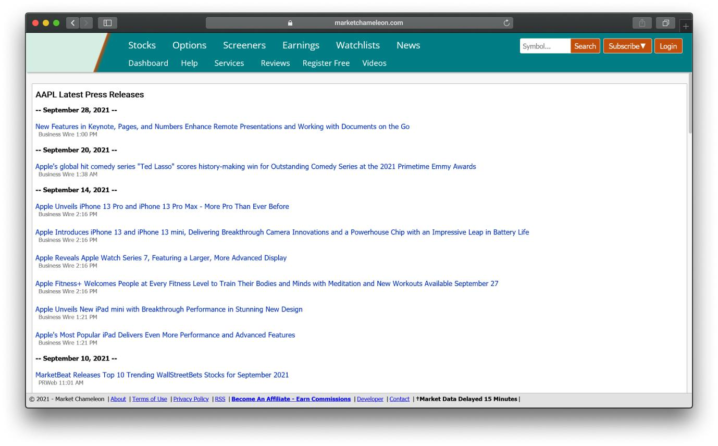
Task: Click the marketchameleon.com address bar
Action: (360, 23)
